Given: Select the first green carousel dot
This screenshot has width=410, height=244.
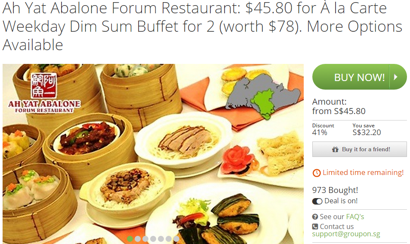Looking at the screenshot, I should pyautogui.click(x=130, y=238).
